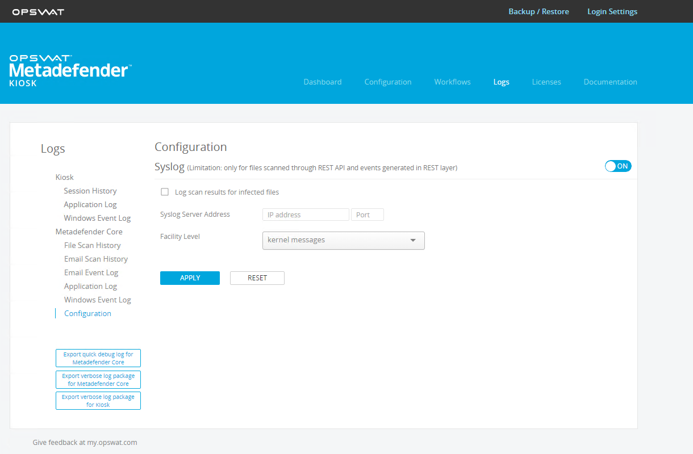Viewport: 693px width, 454px height.
Task: Click the APPLY button
Action: tap(190, 278)
